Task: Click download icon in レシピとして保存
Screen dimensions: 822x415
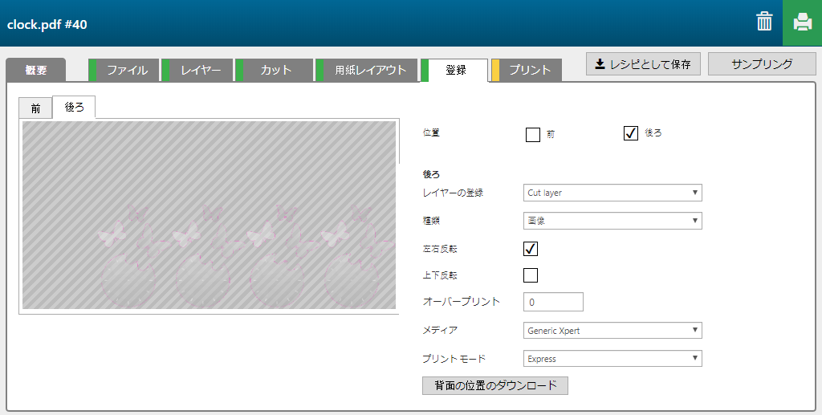Action: click(x=599, y=64)
